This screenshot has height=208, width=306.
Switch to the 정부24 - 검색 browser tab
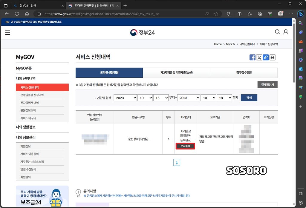(39, 6)
